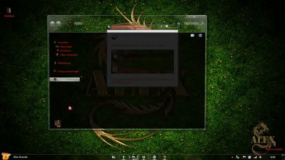Select Grupo en el hogar
The image size is (285, 160).
68,72
